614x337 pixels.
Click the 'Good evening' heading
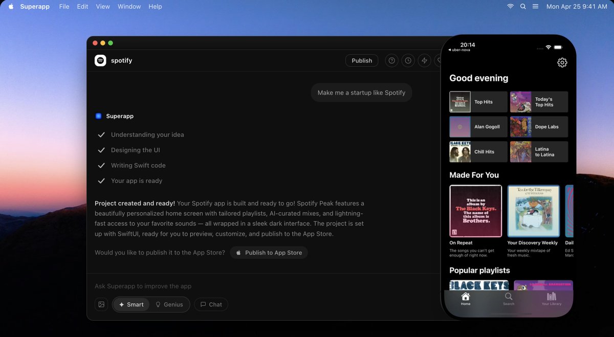(479, 78)
